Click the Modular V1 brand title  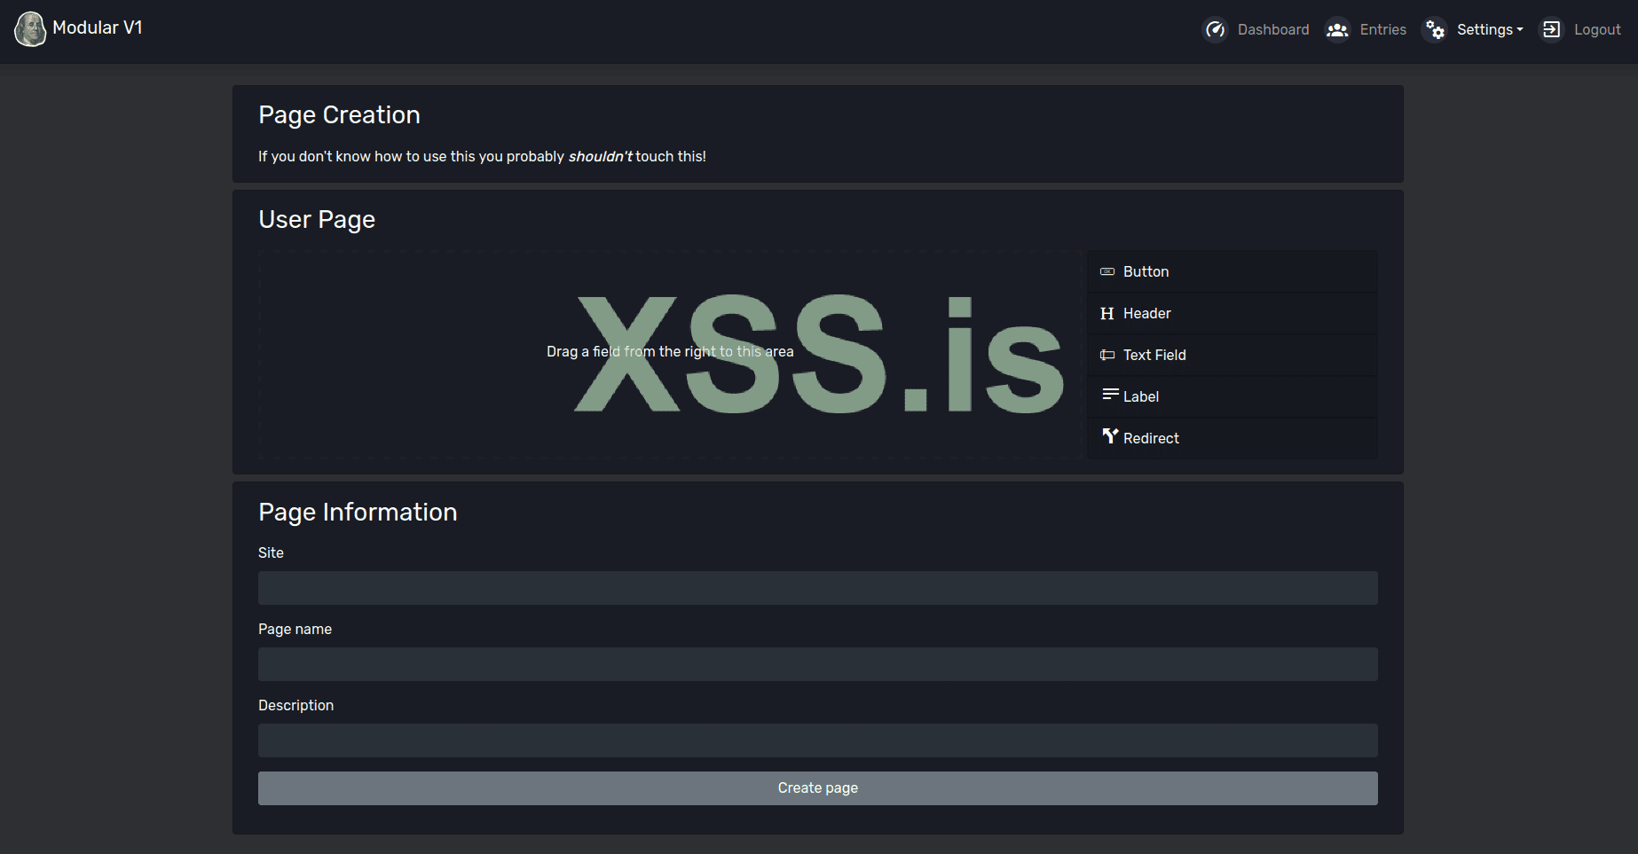[98, 28]
